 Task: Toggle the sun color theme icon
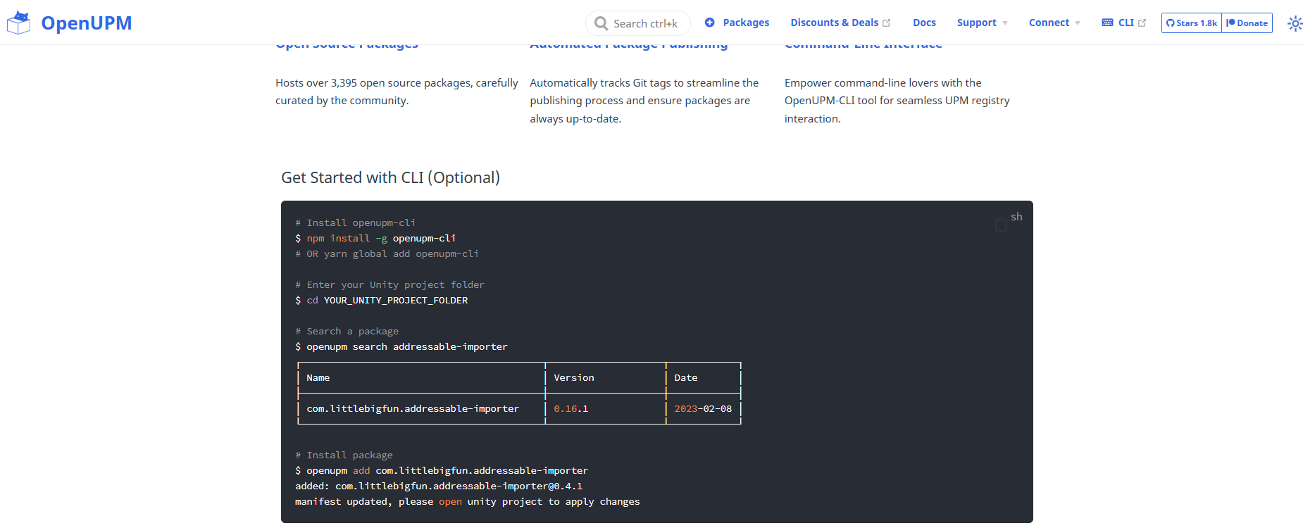click(x=1295, y=23)
